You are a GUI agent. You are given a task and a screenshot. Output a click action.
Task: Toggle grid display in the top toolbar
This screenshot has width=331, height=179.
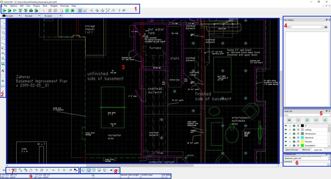80,10
